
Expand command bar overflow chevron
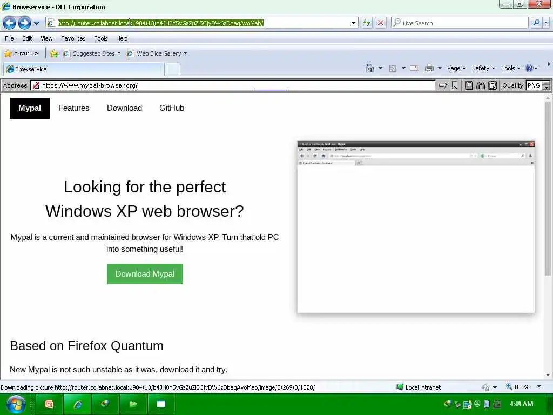pyautogui.click(x=549, y=65)
